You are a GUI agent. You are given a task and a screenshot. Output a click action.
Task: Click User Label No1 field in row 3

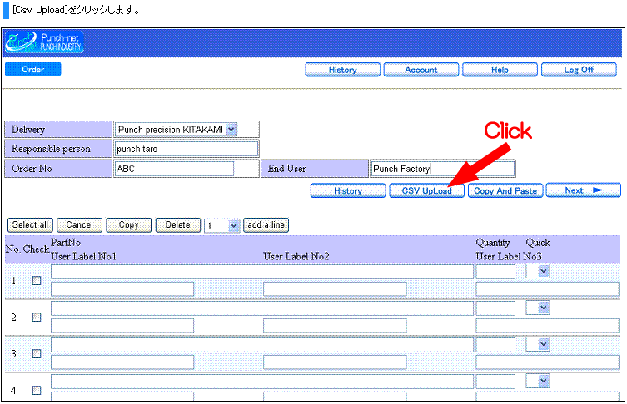122,362
